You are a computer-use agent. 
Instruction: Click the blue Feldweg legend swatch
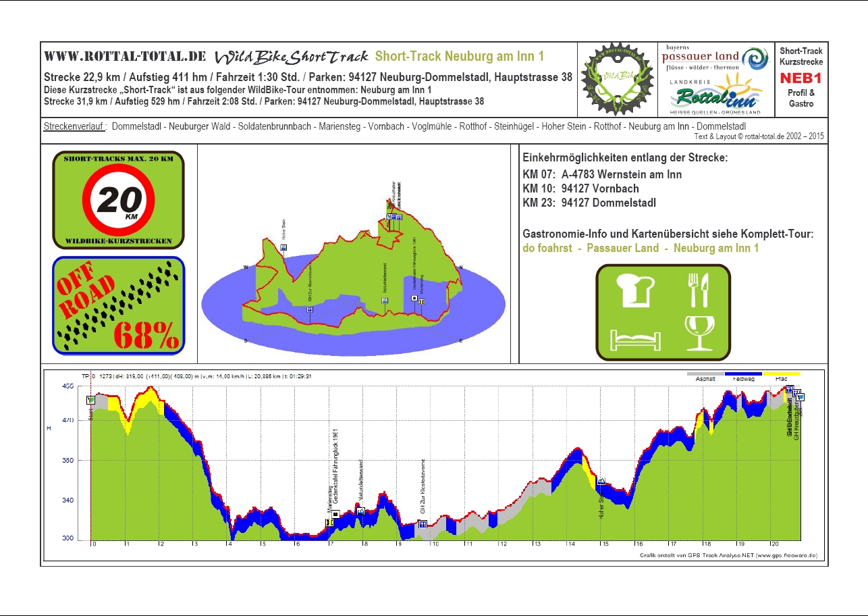click(743, 374)
